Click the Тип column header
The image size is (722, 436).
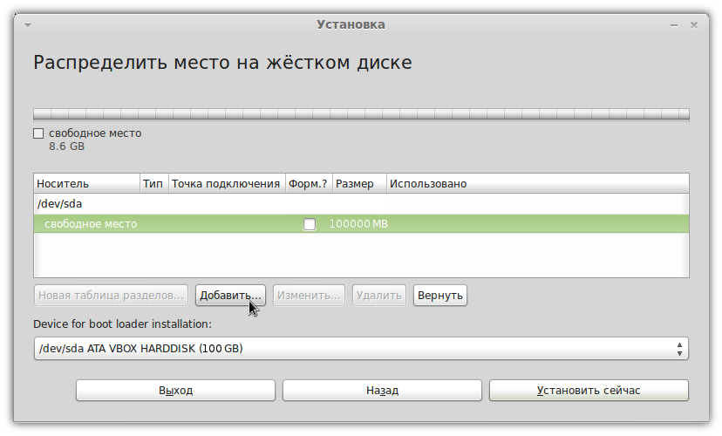pos(154,184)
